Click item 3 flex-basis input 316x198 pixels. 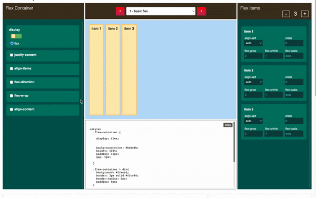[x=294, y=134]
